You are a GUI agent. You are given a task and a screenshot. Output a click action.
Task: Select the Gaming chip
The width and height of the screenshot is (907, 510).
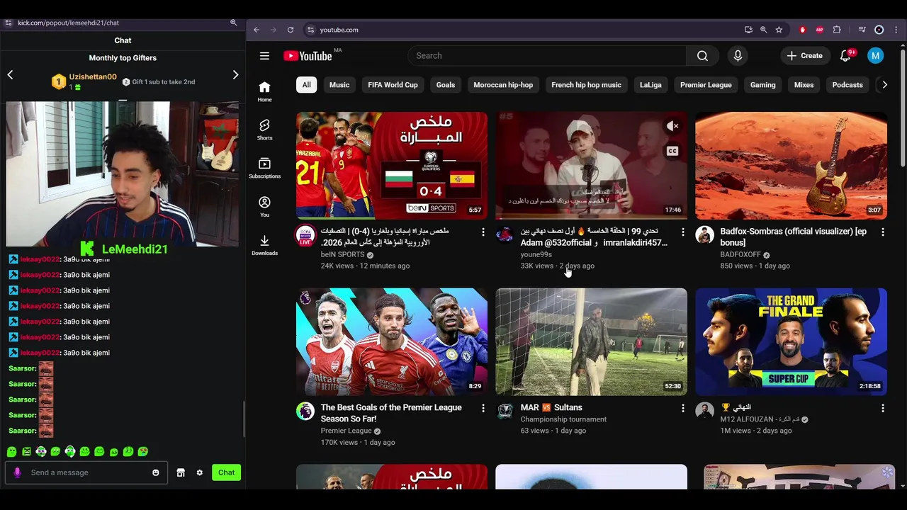[x=763, y=85]
